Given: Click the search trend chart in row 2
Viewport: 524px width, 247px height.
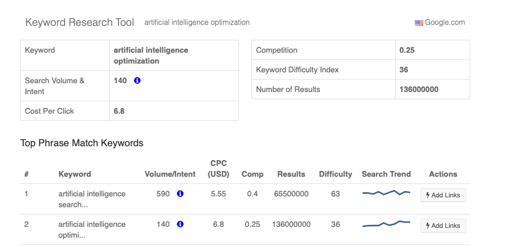Looking at the screenshot, I should (386, 224).
